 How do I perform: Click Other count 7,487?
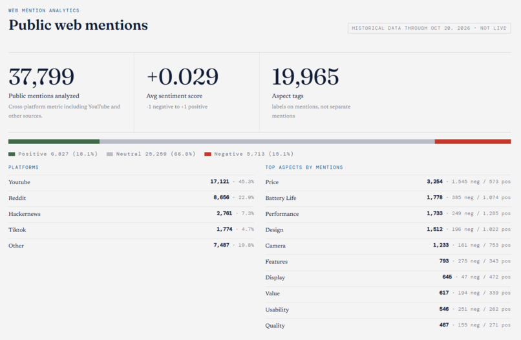click(x=221, y=245)
